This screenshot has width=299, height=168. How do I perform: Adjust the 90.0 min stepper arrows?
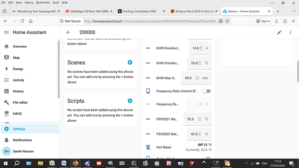(x=197, y=78)
